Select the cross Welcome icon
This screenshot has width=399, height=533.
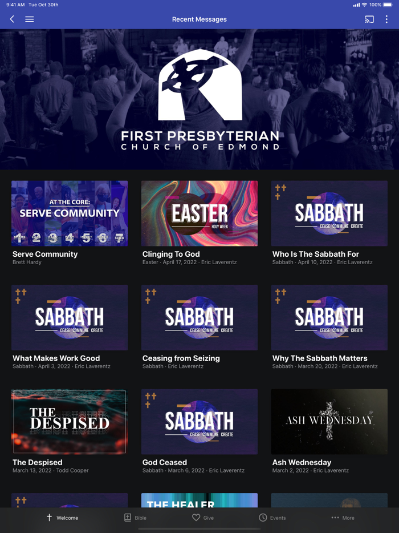tap(49, 518)
